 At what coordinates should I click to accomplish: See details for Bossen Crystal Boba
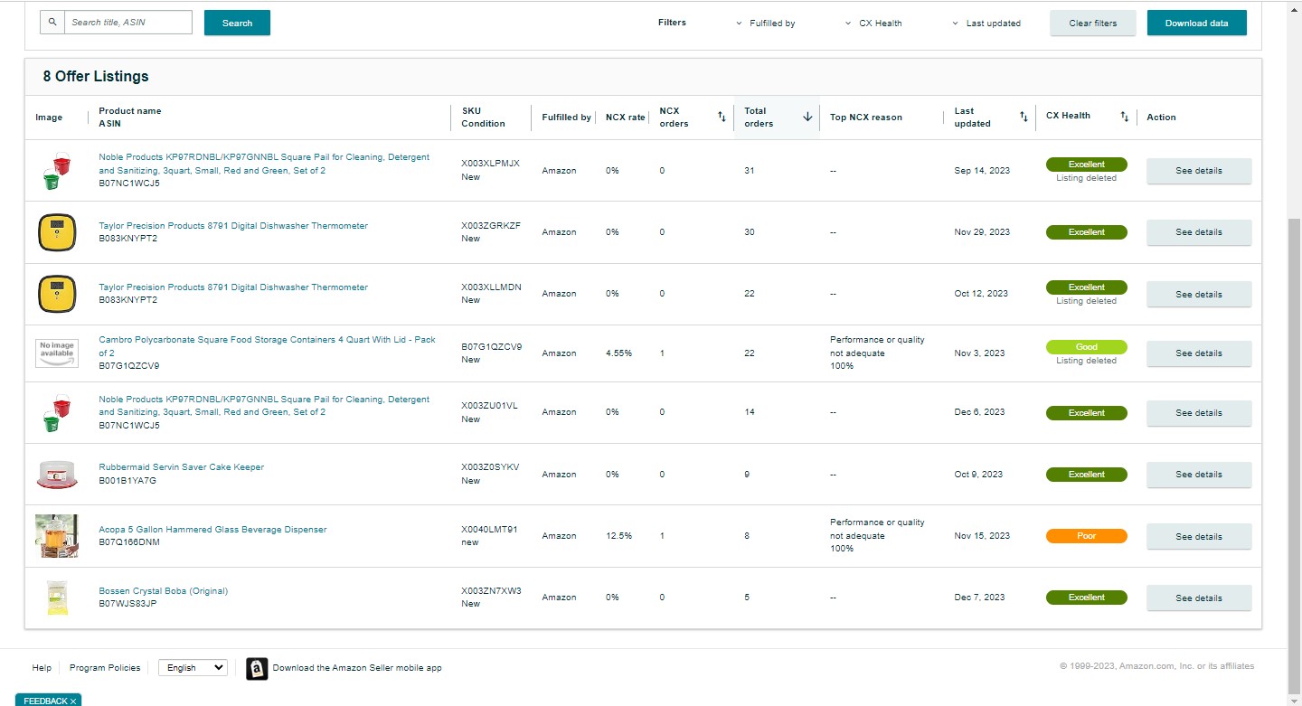click(x=1199, y=598)
